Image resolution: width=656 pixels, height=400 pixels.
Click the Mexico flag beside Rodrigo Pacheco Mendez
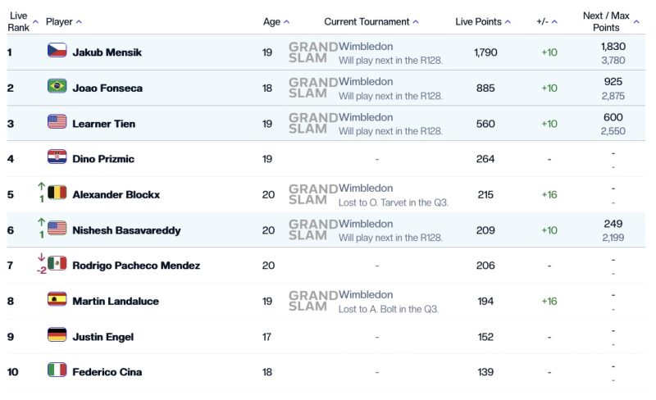[57, 264]
